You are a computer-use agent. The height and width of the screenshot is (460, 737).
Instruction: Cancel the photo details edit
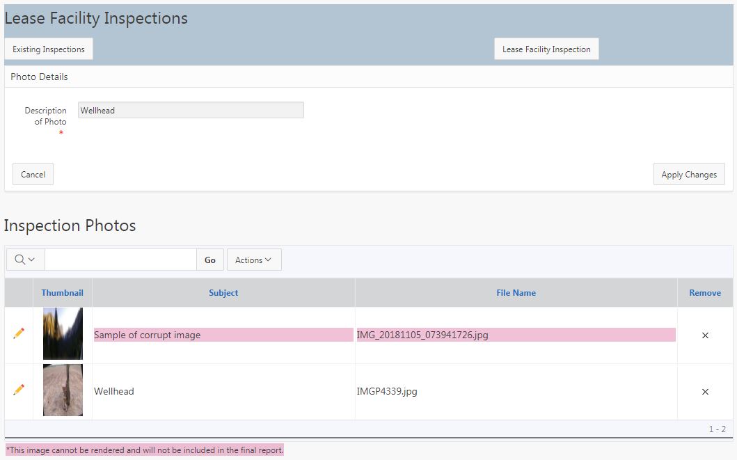[x=33, y=175]
